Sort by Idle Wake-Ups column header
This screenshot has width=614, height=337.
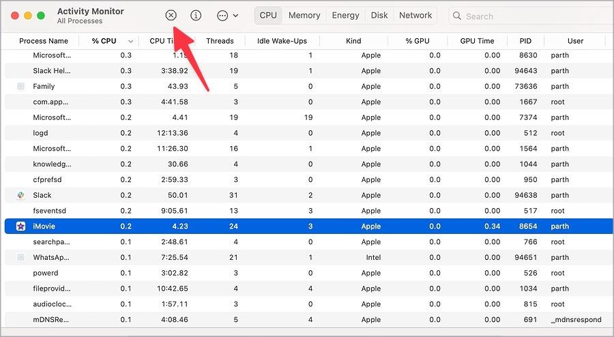point(282,41)
